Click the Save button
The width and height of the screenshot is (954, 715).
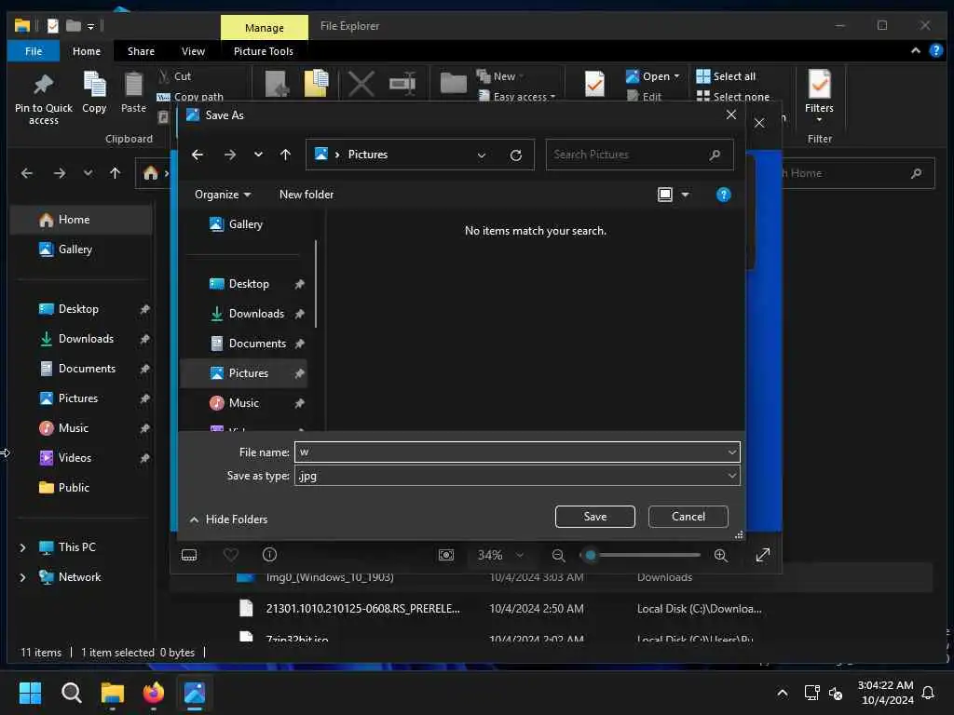[x=595, y=516]
